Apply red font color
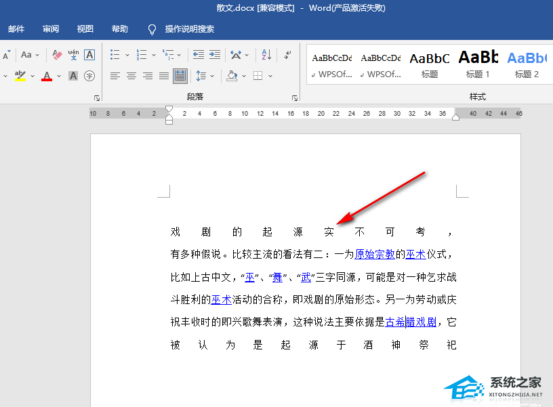553x407 pixels. click(x=47, y=76)
